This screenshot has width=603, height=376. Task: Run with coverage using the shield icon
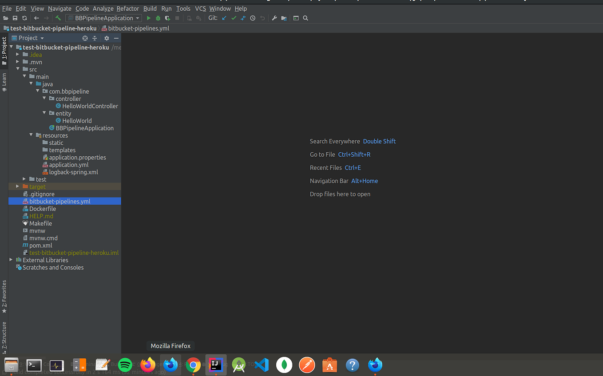(167, 18)
